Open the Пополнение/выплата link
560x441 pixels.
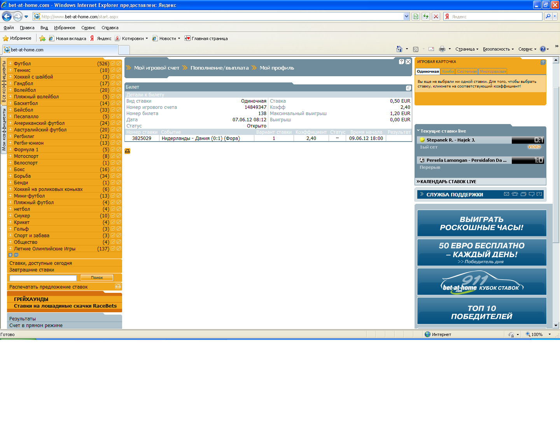point(219,68)
